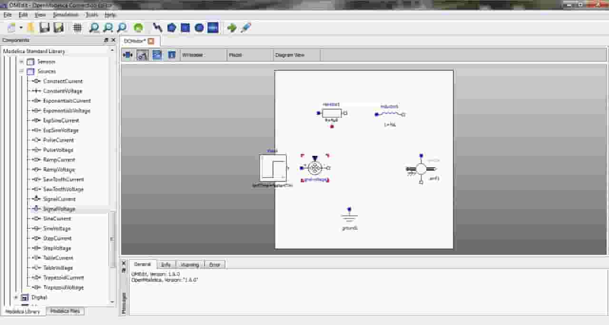609x325 pixels.
Task: Toggle the grid lines toolbar icon
Action: coord(77,28)
